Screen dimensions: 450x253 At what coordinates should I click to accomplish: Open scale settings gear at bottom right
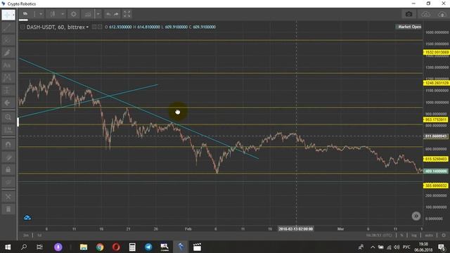tap(444, 235)
